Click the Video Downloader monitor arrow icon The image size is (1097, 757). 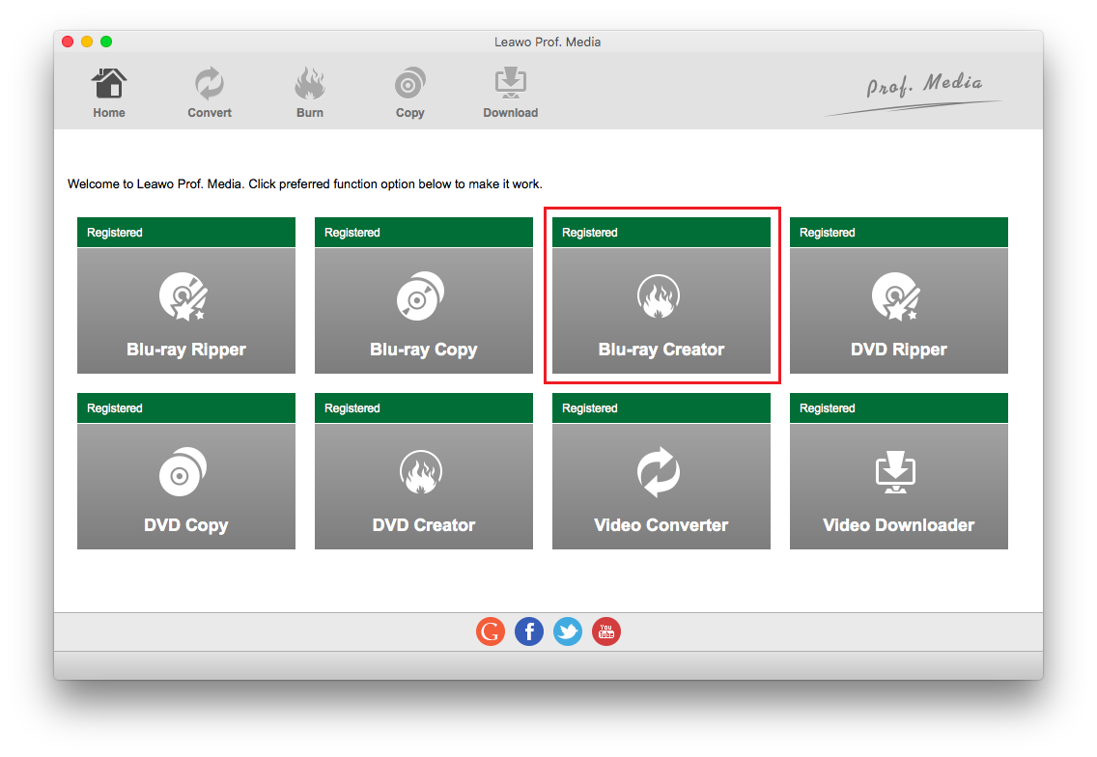895,472
